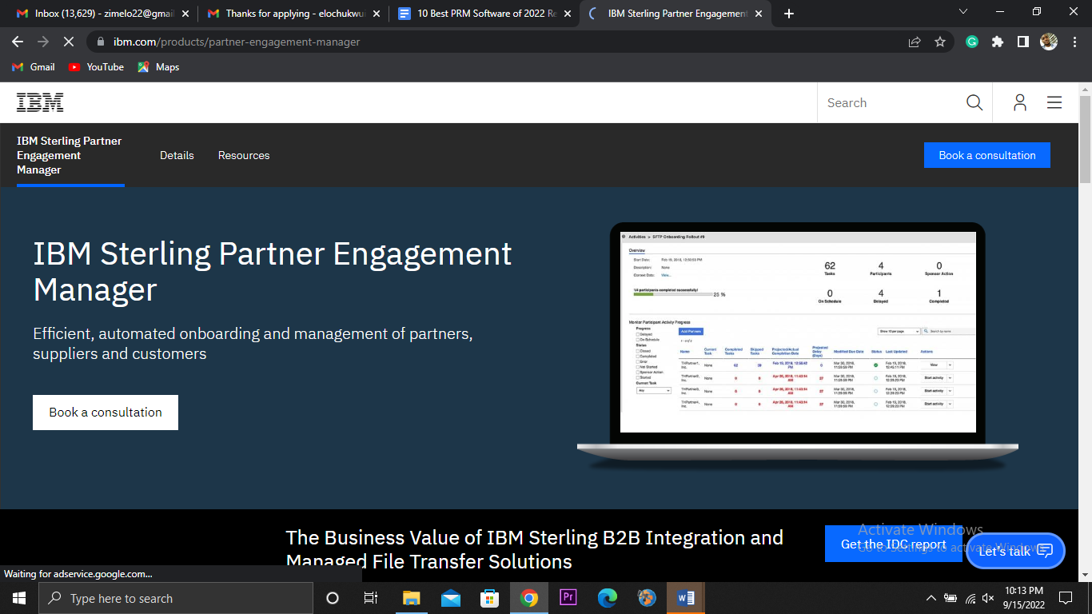
Task: Switch to Microsoft Word on the taskbar
Action: tap(686, 597)
